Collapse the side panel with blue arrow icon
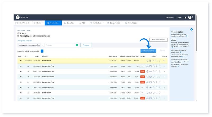This screenshot has width=212, height=117. click(x=191, y=29)
